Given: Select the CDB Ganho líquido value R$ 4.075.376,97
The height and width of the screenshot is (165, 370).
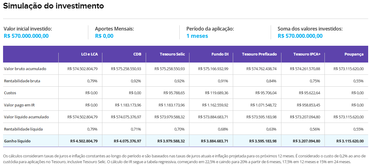Looking at the screenshot, I should click(x=127, y=141).
